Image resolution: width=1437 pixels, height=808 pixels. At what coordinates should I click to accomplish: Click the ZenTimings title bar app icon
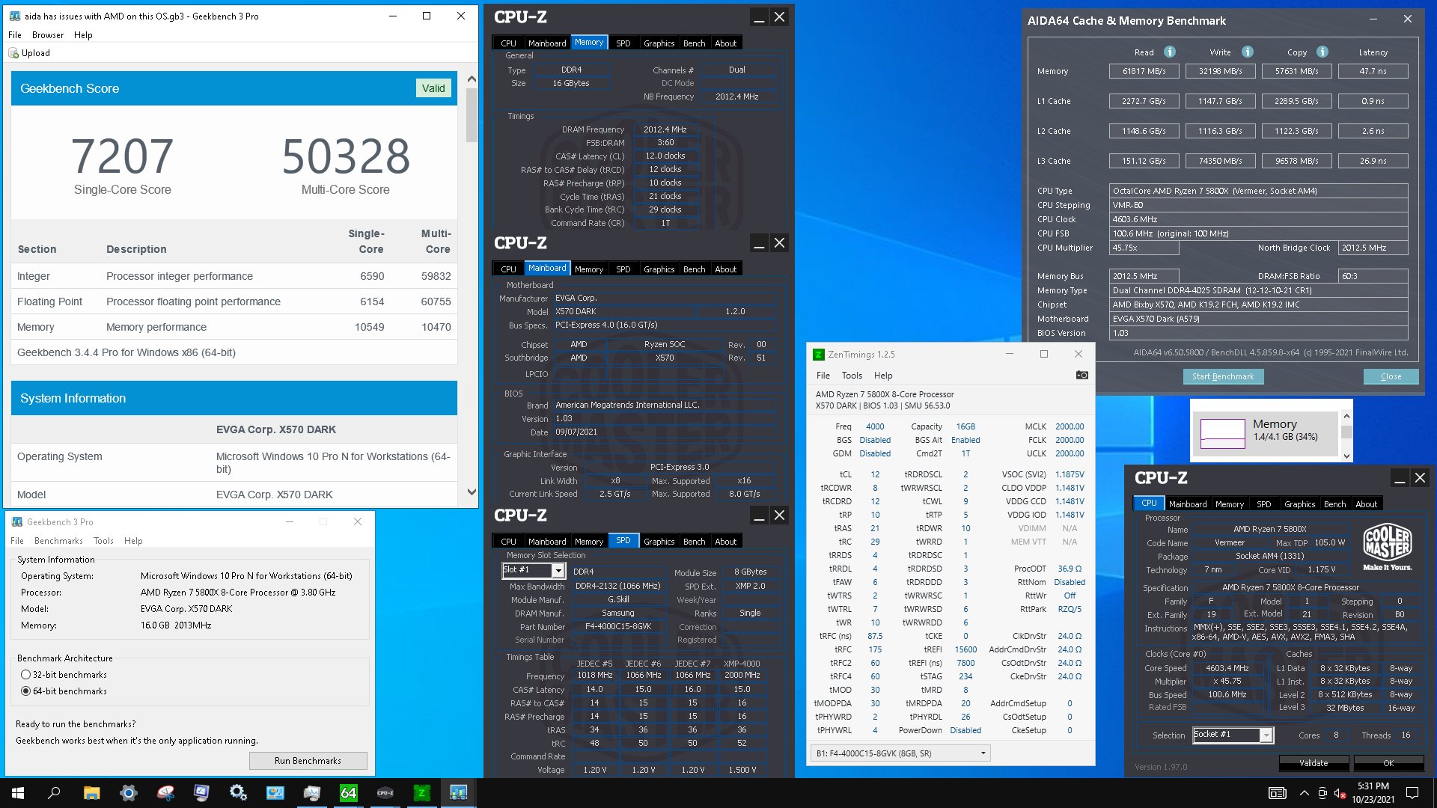tap(819, 354)
